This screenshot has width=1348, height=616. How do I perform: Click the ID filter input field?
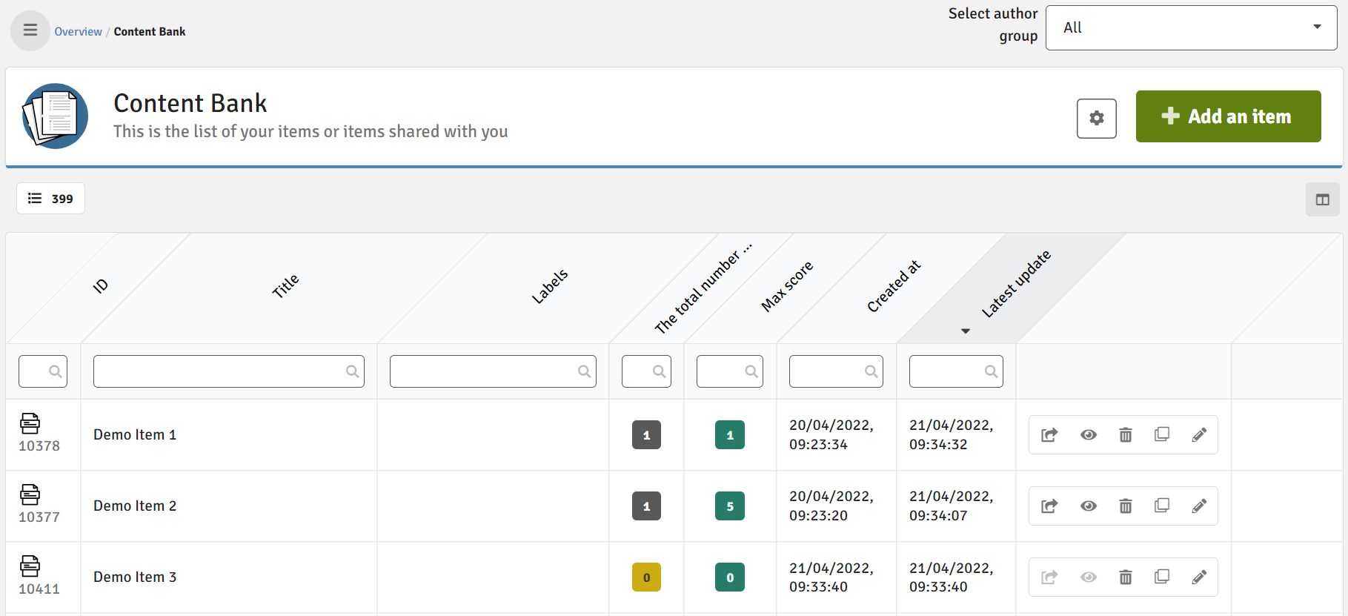(x=43, y=371)
